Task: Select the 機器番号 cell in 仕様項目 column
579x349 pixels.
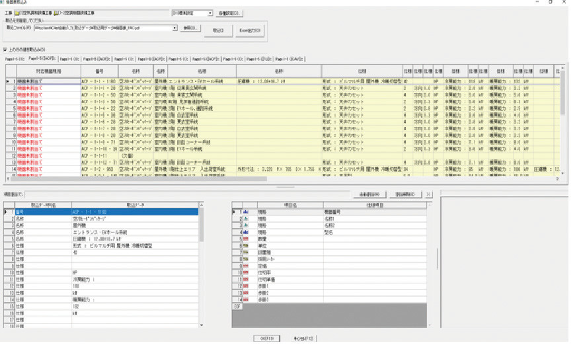Action: (x=375, y=212)
